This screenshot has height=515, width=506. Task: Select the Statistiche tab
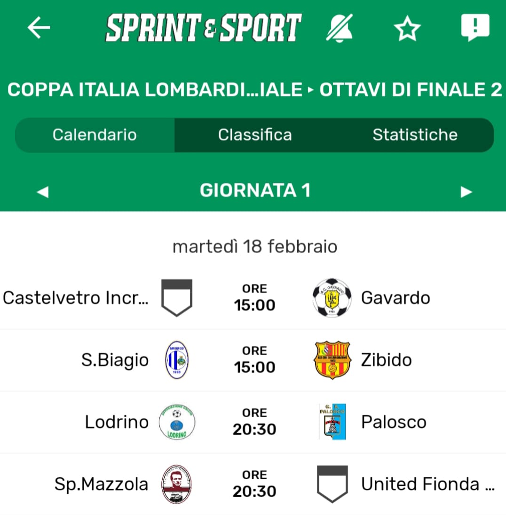click(415, 135)
